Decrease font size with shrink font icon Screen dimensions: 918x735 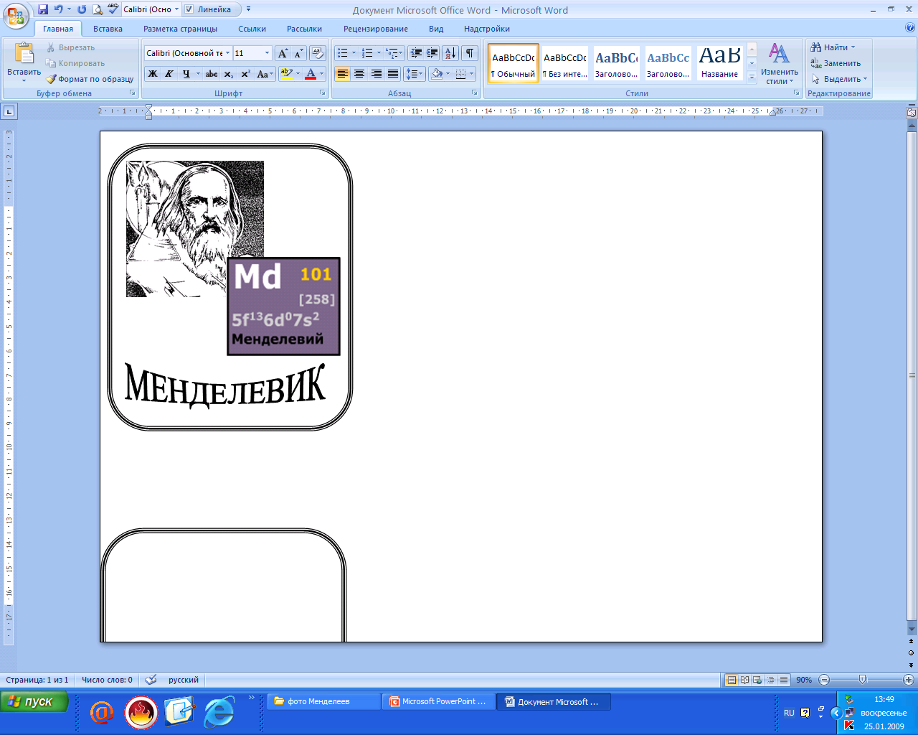298,53
